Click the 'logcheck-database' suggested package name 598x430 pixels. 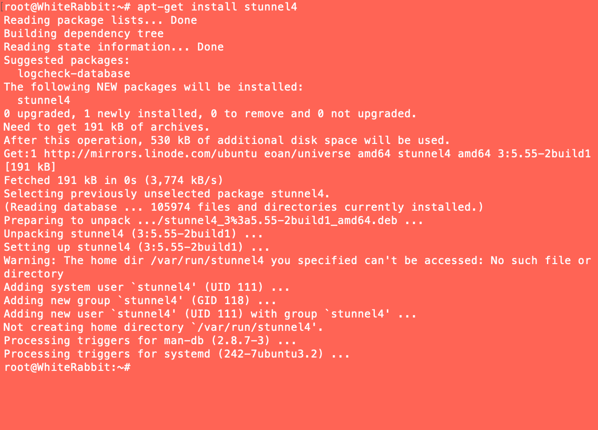click(x=74, y=74)
